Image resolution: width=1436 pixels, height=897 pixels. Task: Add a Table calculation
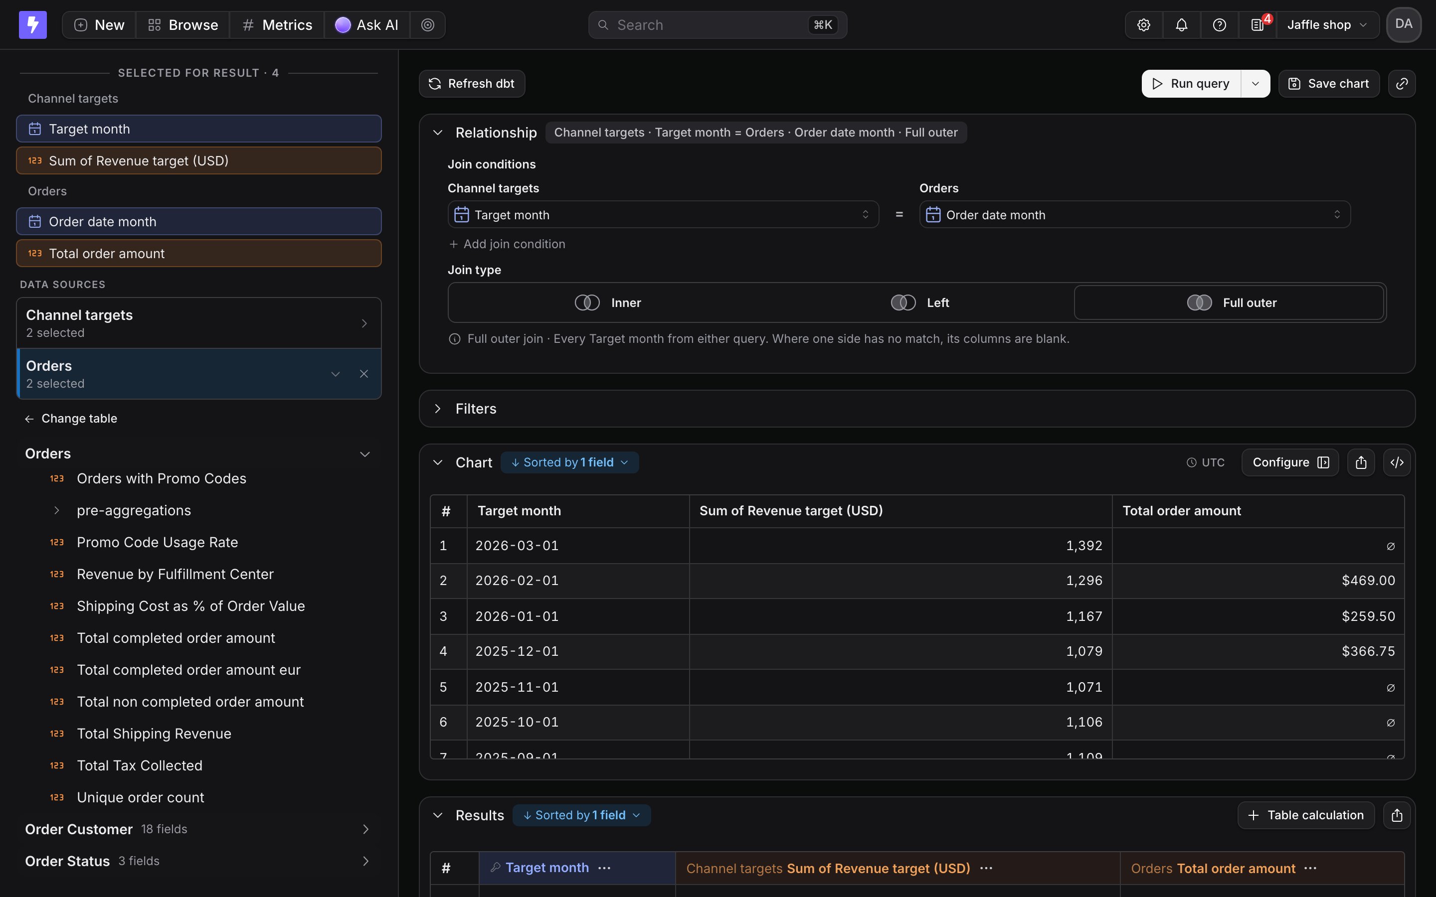pyautogui.click(x=1305, y=815)
